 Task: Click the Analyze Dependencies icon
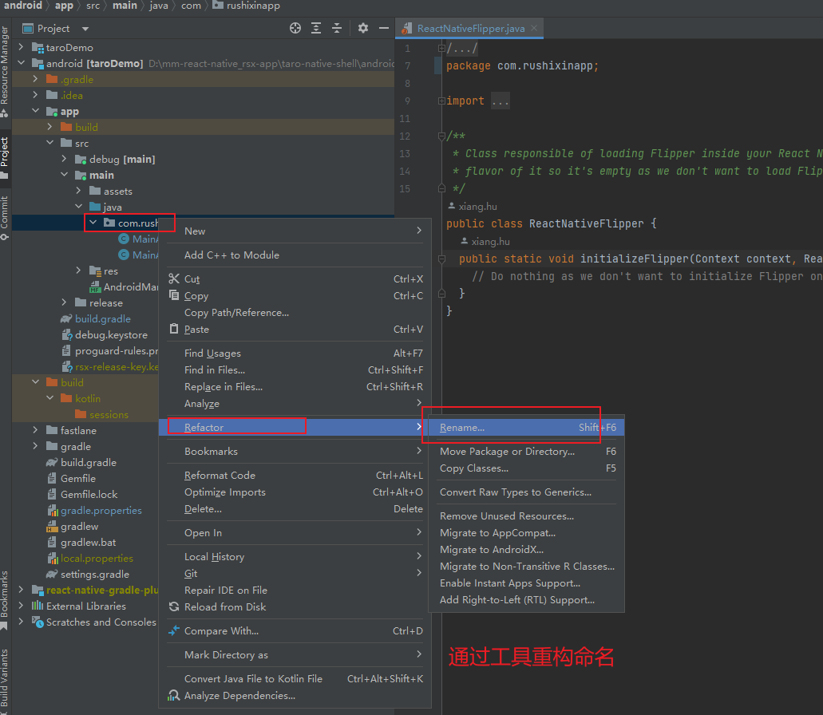tap(174, 696)
